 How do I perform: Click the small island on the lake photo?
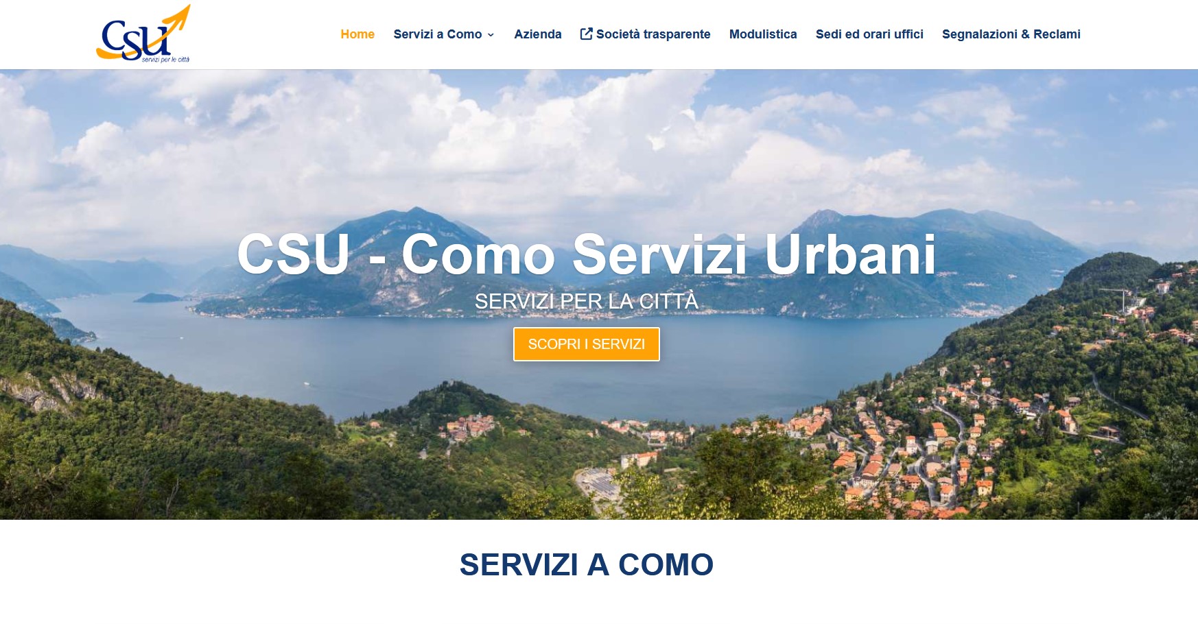pyautogui.click(x=158, y=298)
